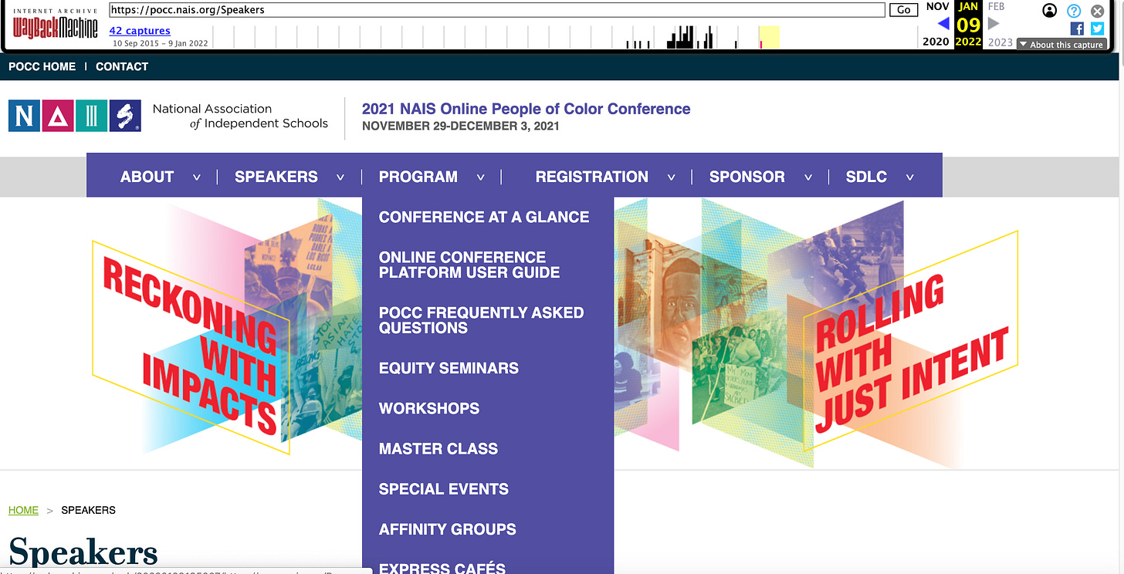Expand the chevron next to REGISTRATION

pos(672,177)
